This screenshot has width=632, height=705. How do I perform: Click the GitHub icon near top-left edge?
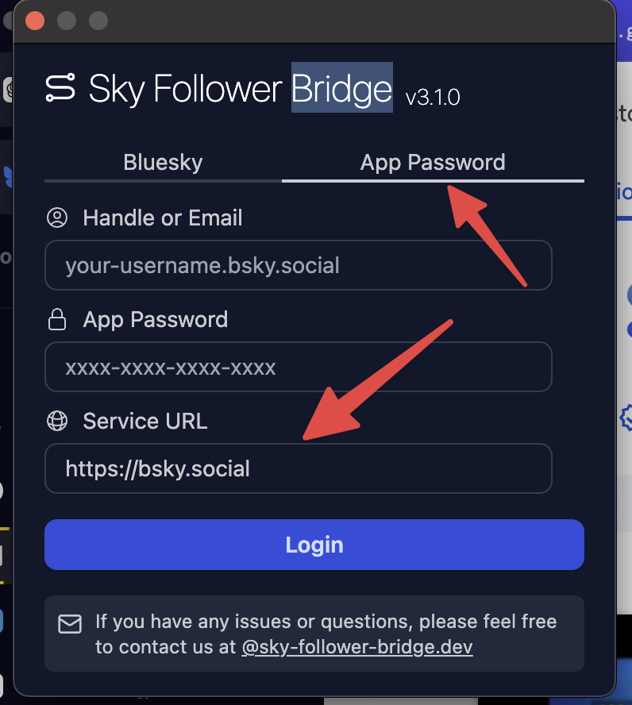click(8, 90)
